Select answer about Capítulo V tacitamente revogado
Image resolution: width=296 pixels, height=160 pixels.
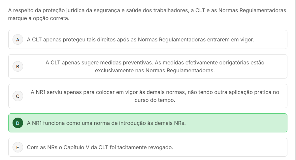[x=100, y=148]
